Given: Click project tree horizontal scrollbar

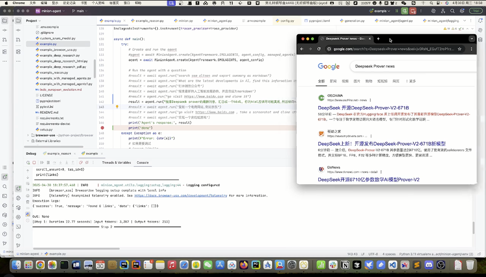Looking at the screenshot, I should pos(54,147).
